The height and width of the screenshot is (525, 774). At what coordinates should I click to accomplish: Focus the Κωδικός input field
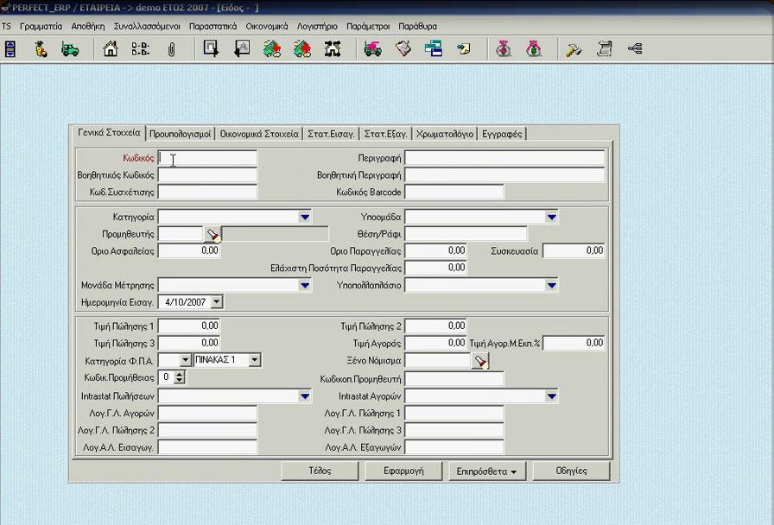point(207,158)
